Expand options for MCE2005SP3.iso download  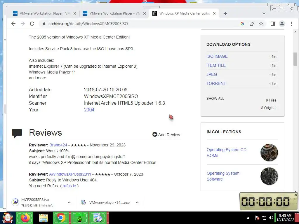click(69, 202)
